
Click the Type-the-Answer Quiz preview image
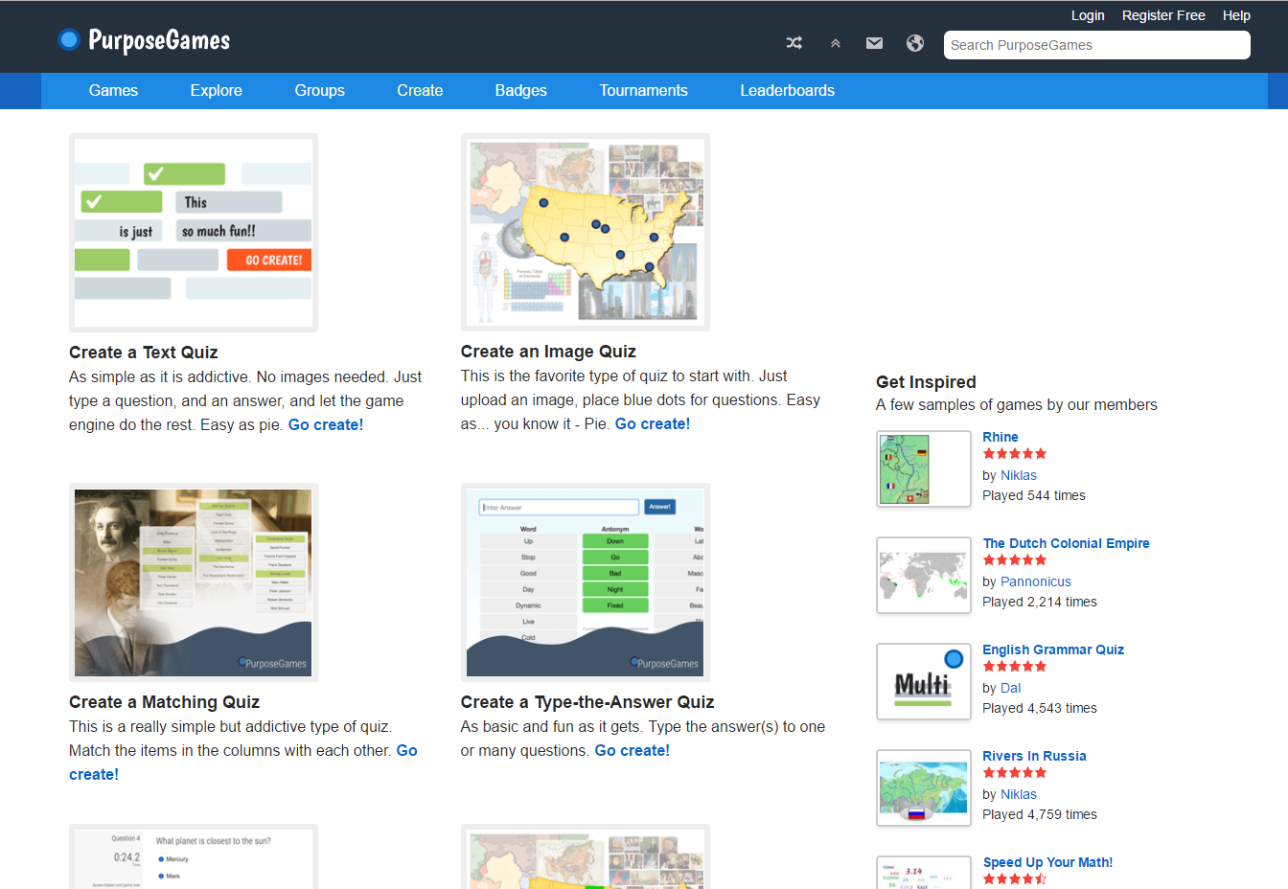pyautogui.click(x=585, y=582)
